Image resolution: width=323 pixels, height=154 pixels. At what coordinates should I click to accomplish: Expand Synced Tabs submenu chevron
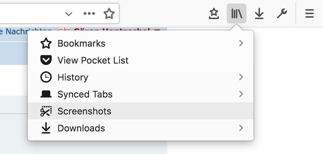point(241,94)
